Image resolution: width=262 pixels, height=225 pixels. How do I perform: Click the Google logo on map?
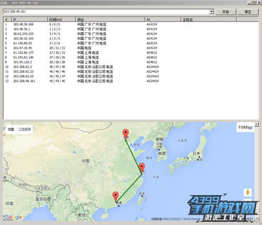tap(13, 217)
